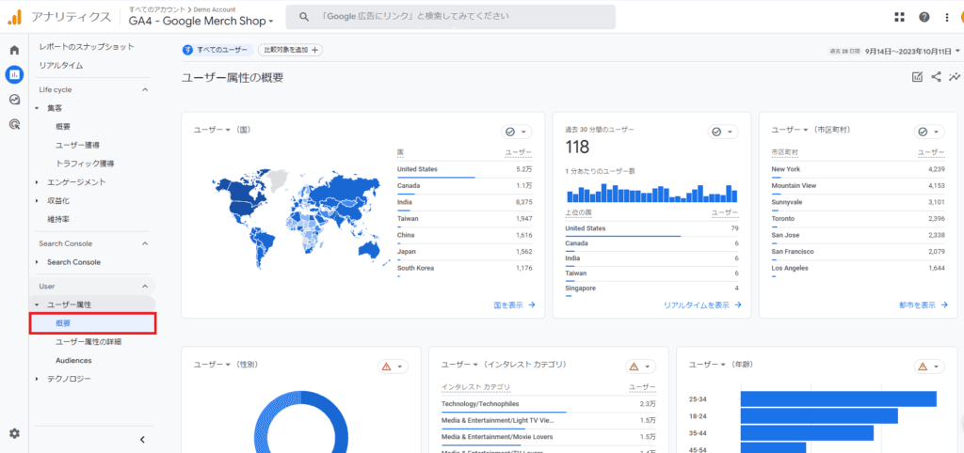Click the check status icon on country card

pyautogui.click(x=509, y=132)
